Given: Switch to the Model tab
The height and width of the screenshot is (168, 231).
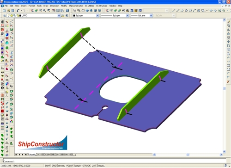Looking at the screenshot, I should 32,154.
